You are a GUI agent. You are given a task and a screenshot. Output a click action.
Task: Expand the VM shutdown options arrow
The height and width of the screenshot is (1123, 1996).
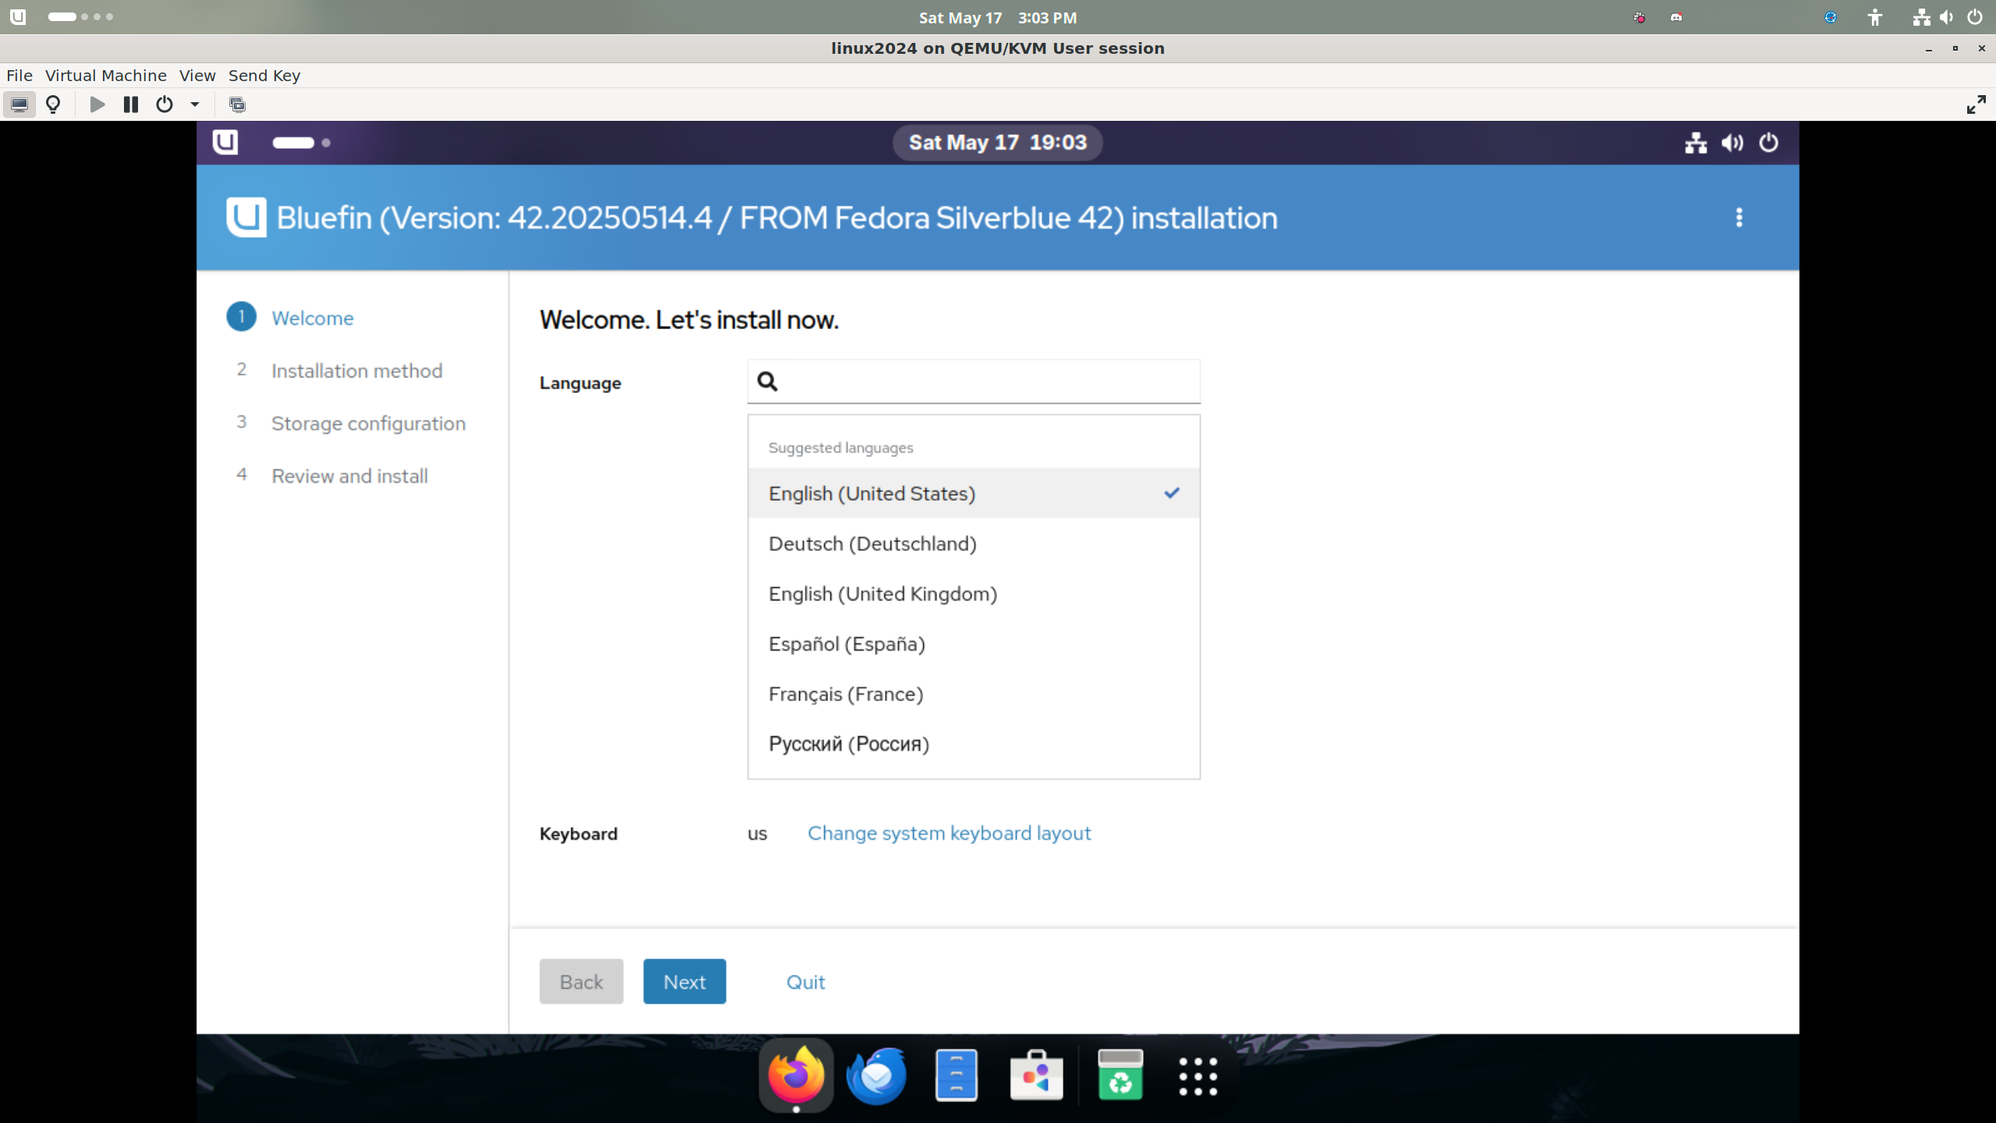(195, 105)
